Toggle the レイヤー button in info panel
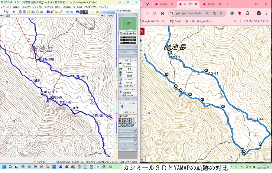 134,60
